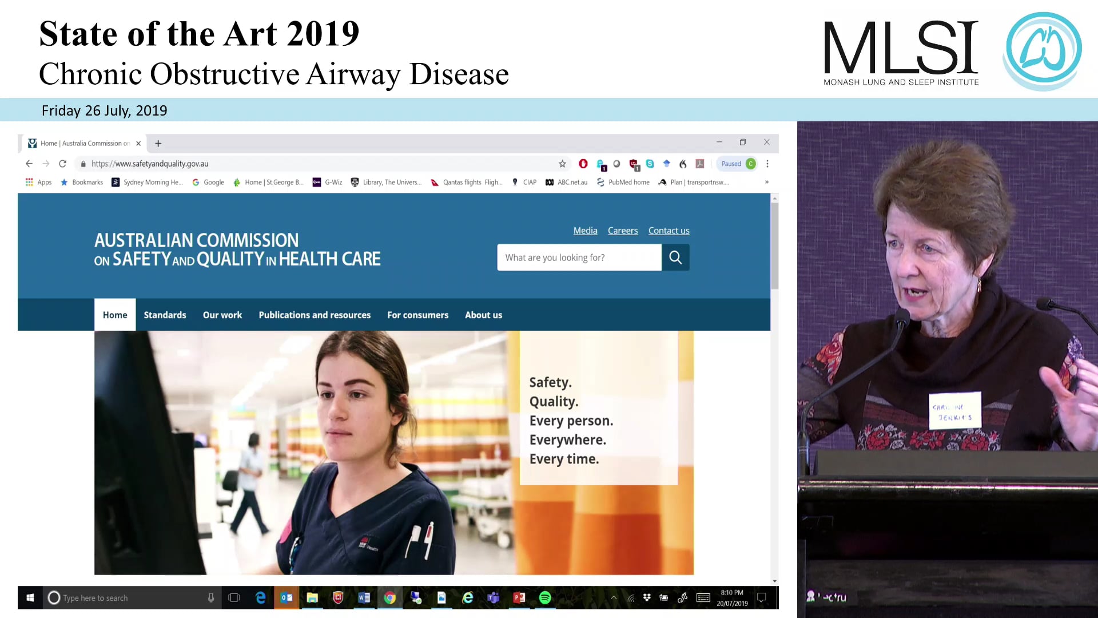Follow the Careers link
Screen dimensions: 1098x618
tap(622, 231)
